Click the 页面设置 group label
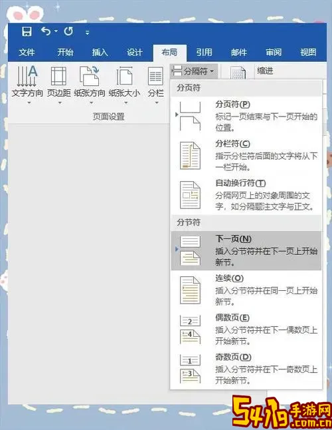The image size is (332, 430). coord(109,116)
